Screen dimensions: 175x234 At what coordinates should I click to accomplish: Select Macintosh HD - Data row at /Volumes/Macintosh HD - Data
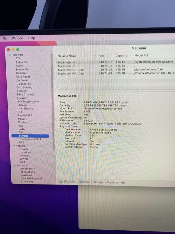pyautogui.click(x=116, y=73)
